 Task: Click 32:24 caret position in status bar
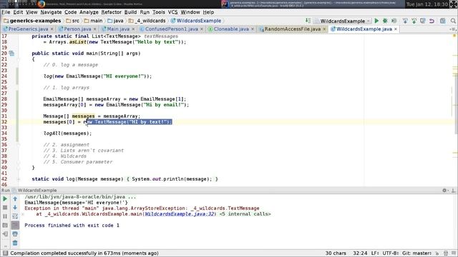click(360, 253)
